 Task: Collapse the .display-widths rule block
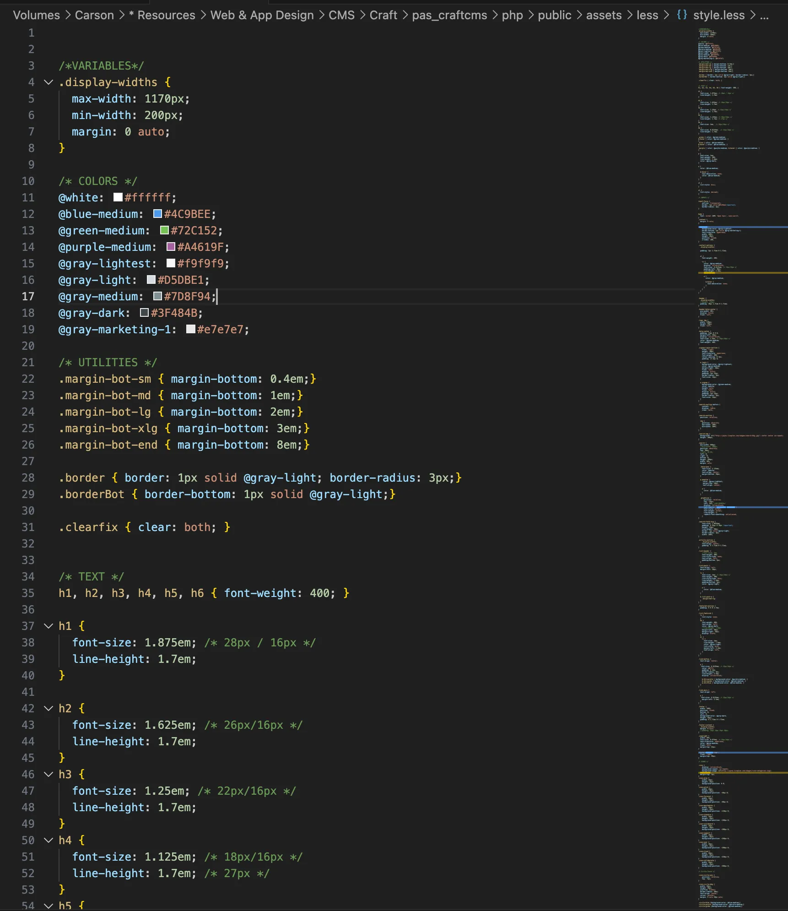tap(49, 82)
